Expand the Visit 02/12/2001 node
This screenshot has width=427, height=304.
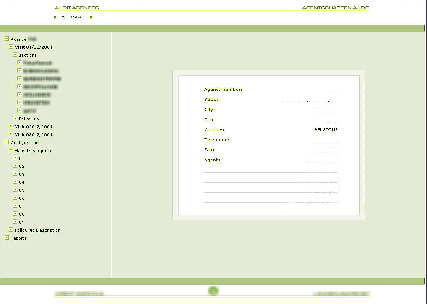pyautogui.click(x=11, y=126)
